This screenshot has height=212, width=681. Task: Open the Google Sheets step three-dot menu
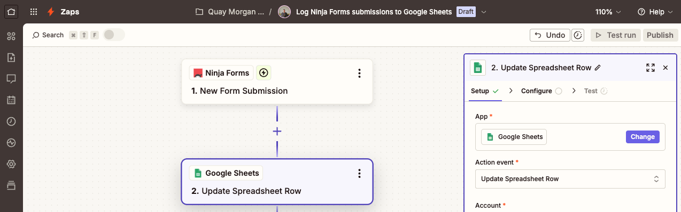point(359,173)
